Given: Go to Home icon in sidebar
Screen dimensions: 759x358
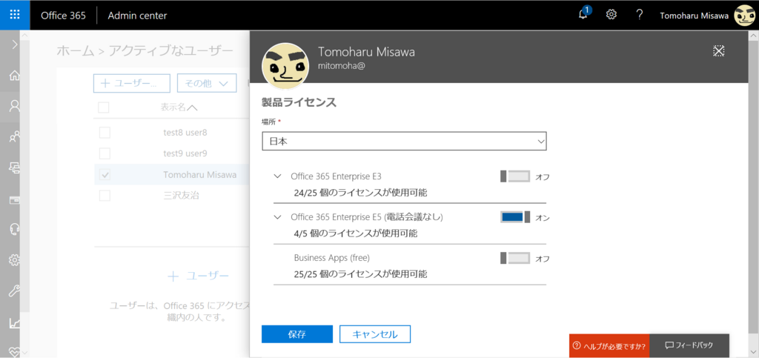Looking at the screenshot, I should [15, 76].
